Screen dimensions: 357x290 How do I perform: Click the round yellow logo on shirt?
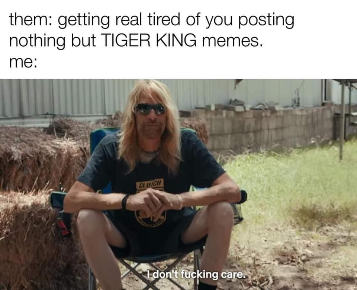coord(151,217)
